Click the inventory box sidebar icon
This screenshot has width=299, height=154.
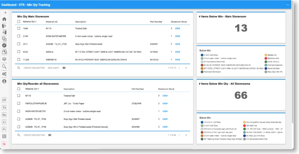[4, 52]
